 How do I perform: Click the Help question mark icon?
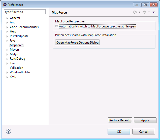click(9, 131)
